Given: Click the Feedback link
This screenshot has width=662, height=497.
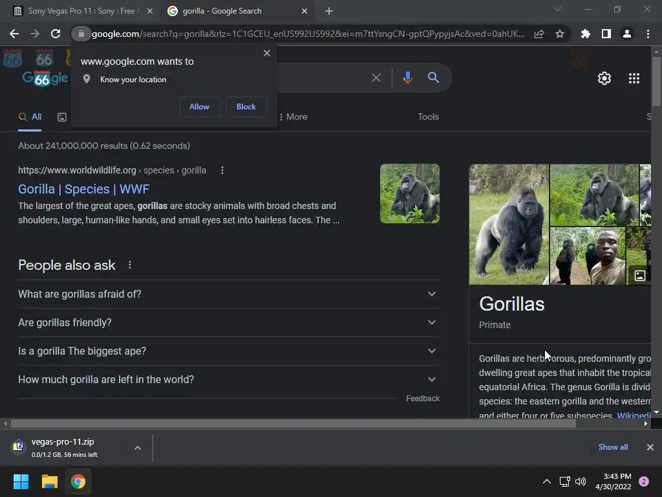Looking at the screenshot, I should 423,399.
